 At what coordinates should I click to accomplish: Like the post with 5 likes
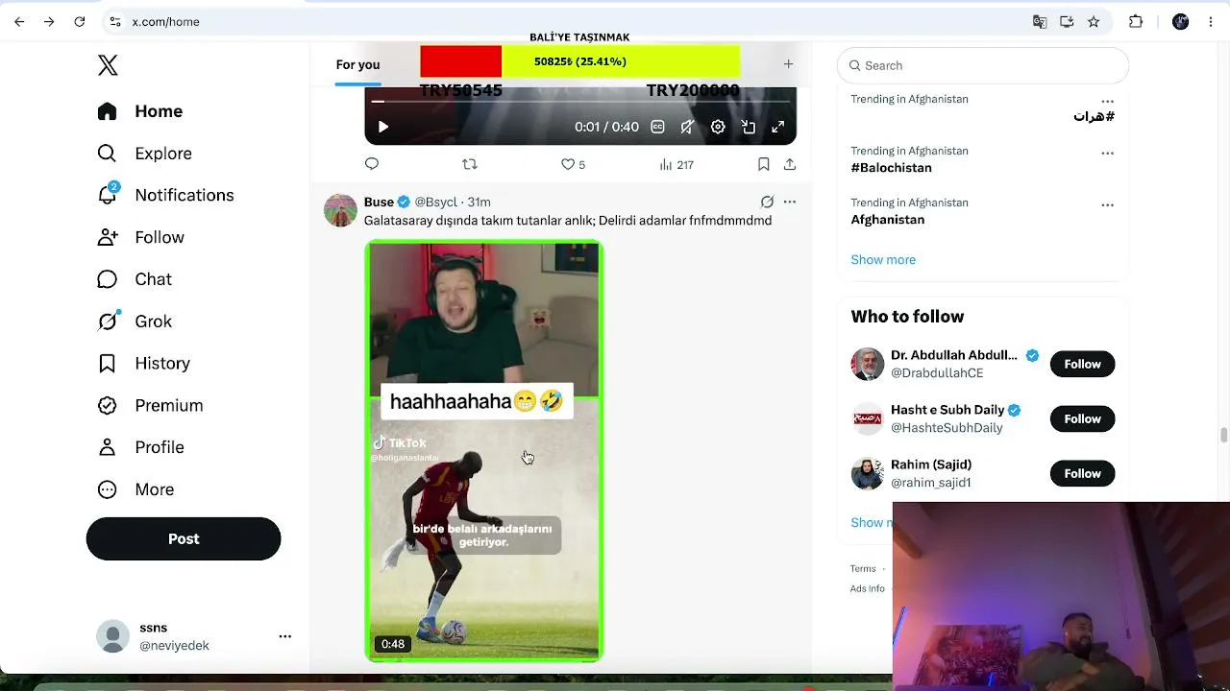573,164
